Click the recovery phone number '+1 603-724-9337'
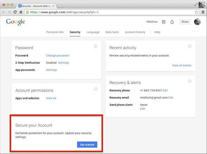The image size is (207, 154). pos(151,90)
